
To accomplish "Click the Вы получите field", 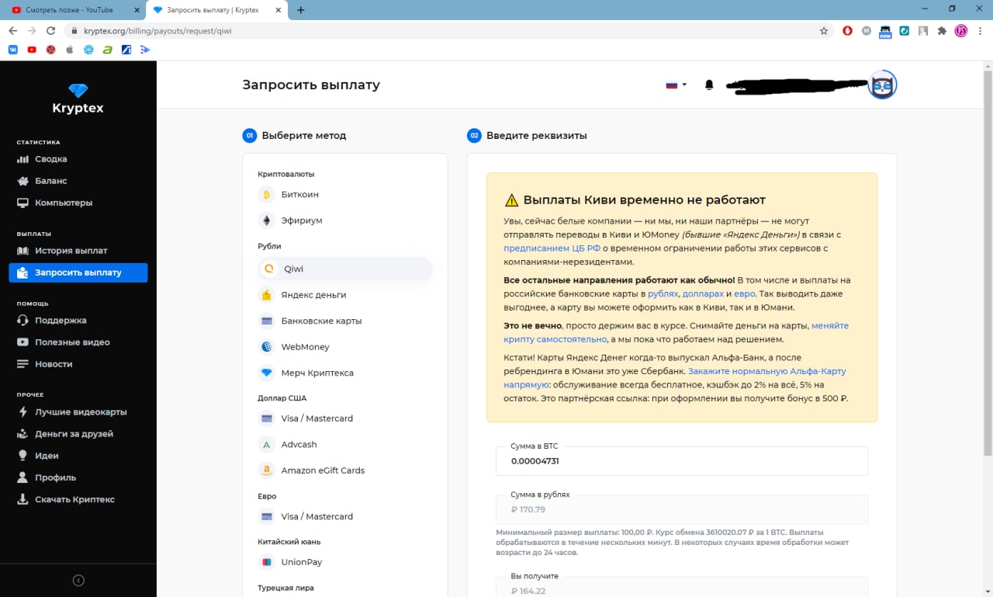I will [x=682, y=587].
